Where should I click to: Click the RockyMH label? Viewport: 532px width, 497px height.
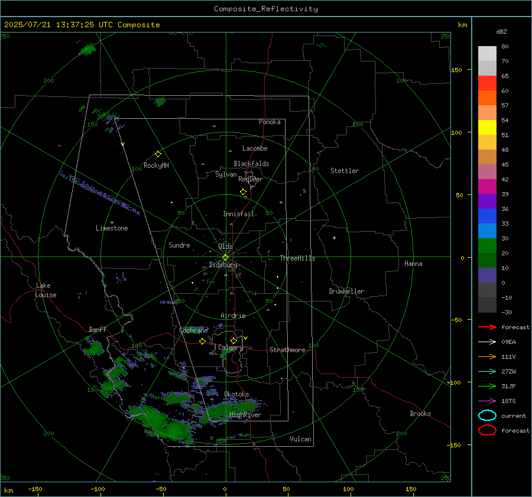tap(156, 165)
